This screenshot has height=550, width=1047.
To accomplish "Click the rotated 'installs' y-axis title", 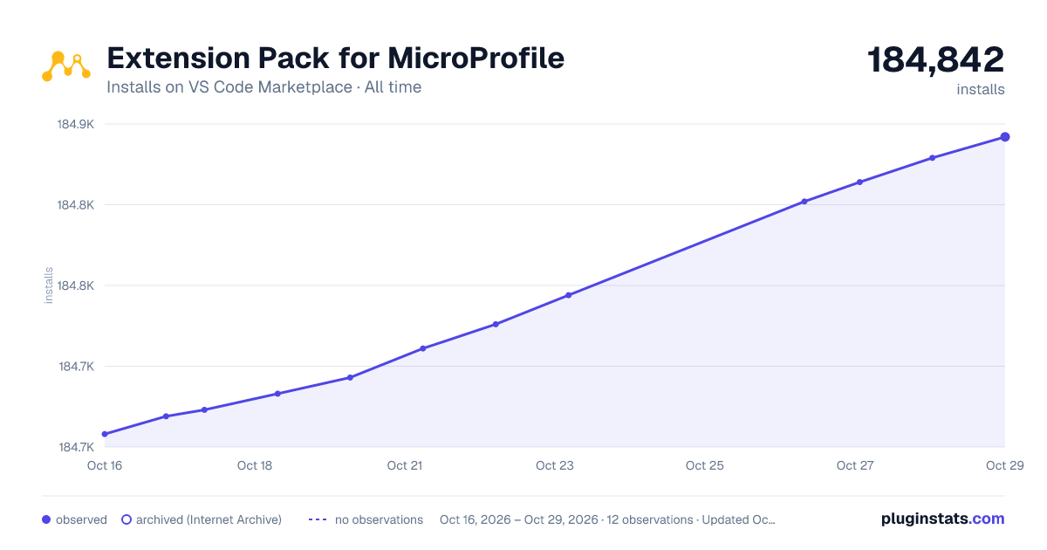I will (x=49, y=285).
